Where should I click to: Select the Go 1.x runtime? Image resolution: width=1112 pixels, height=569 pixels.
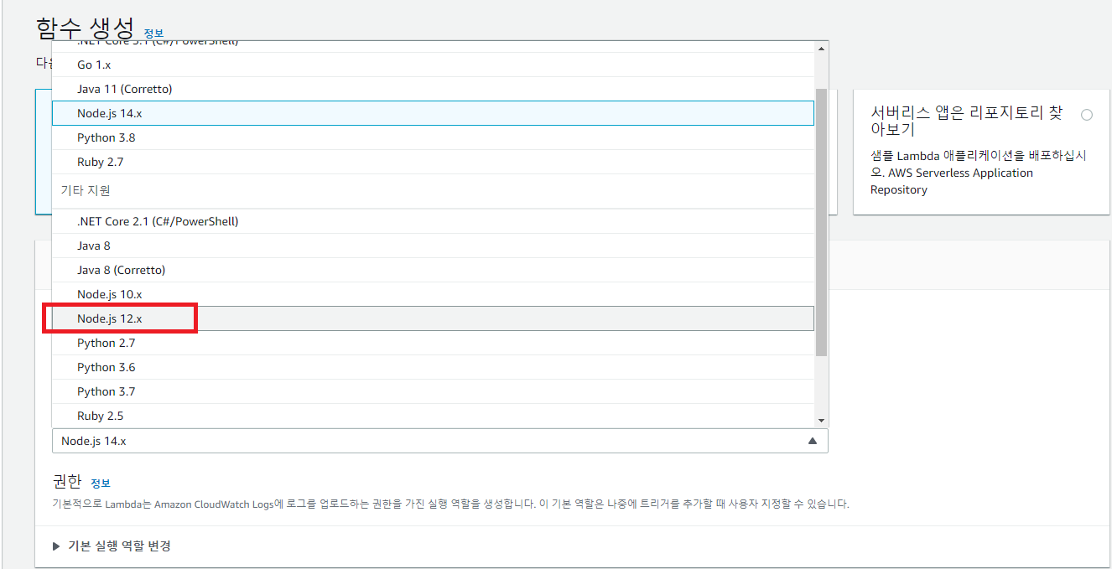[93, 64]
